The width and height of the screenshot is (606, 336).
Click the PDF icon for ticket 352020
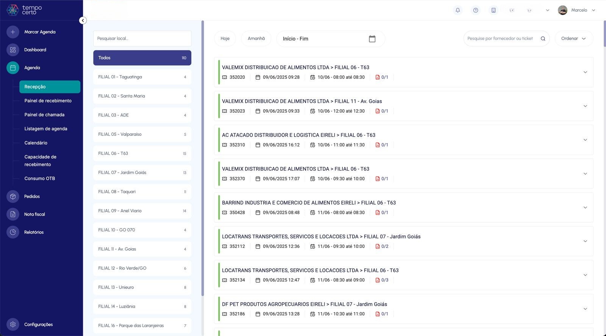[378, 77]
